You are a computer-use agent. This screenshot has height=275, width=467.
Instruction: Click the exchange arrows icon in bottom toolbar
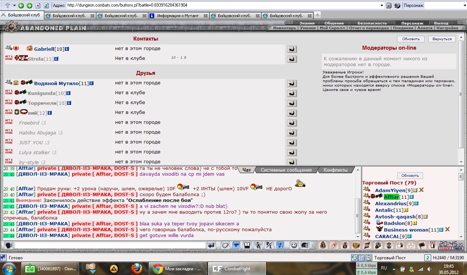click(x=367, y=245)
